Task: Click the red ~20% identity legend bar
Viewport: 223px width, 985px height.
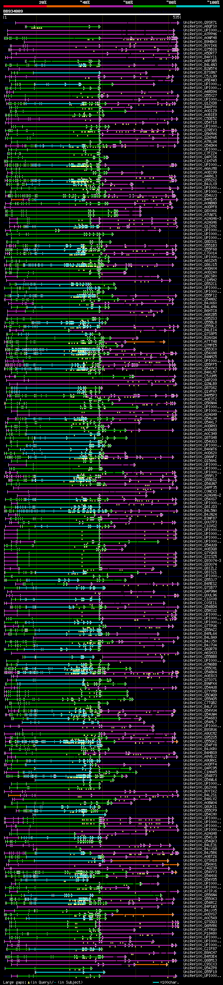Action: pyautogui.click(x=25, y=6)
